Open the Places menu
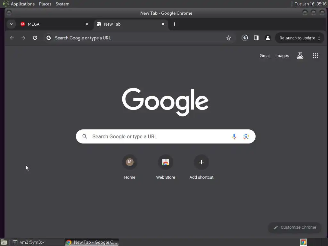328x246 pixels. click(x=45, y=4)
